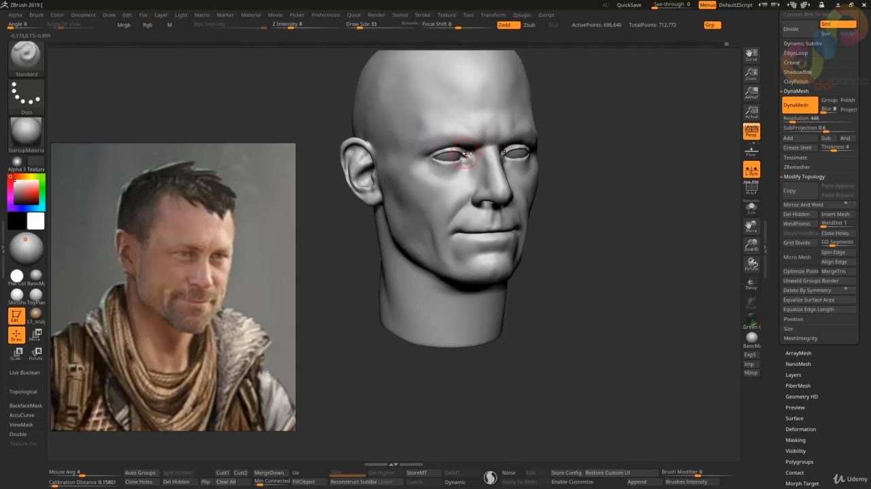Collapse the Modify Topology section
Viewport: 871px width, 489px height.
point(804,177)
